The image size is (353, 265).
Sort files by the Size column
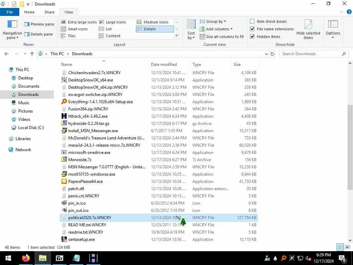tap(245, 65)
